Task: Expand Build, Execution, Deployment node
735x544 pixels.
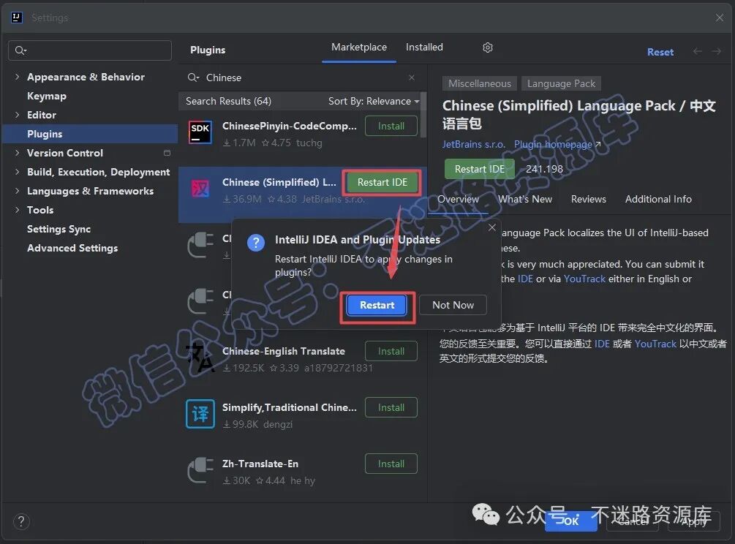Action: pos(18,172)
